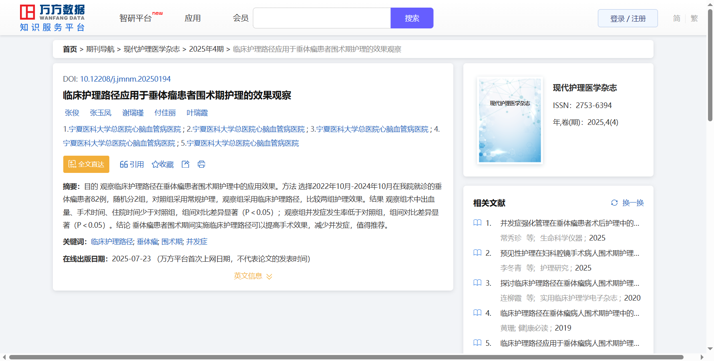Open author 张玉凤's page
This screenshot has height=361, width=714.
101,113
